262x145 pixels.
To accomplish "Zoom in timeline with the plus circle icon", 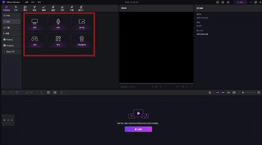I will 259,92.
